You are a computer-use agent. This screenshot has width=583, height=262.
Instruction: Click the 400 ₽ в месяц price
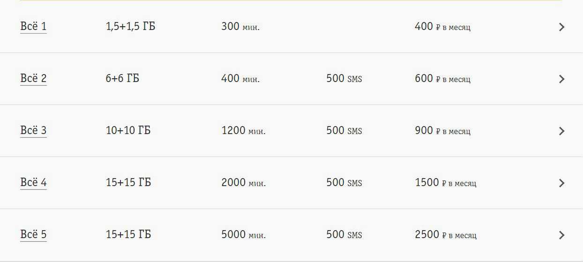coord(442,27)
